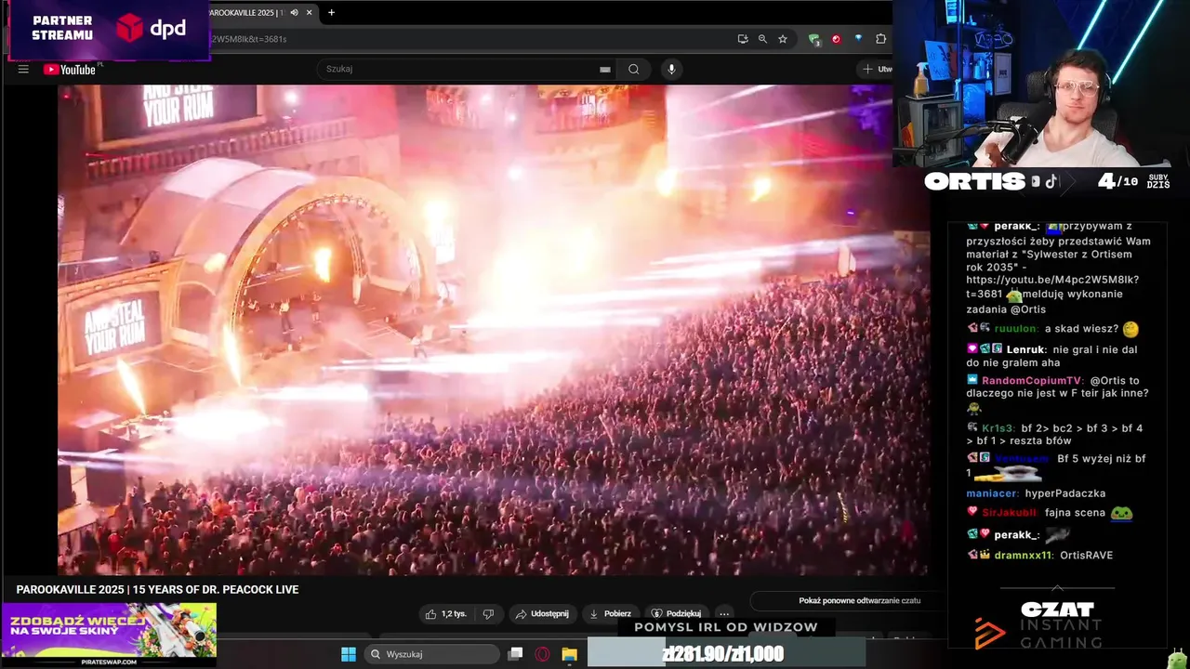Click the festival video player area
1190x669 pixels.
[493, 330]
